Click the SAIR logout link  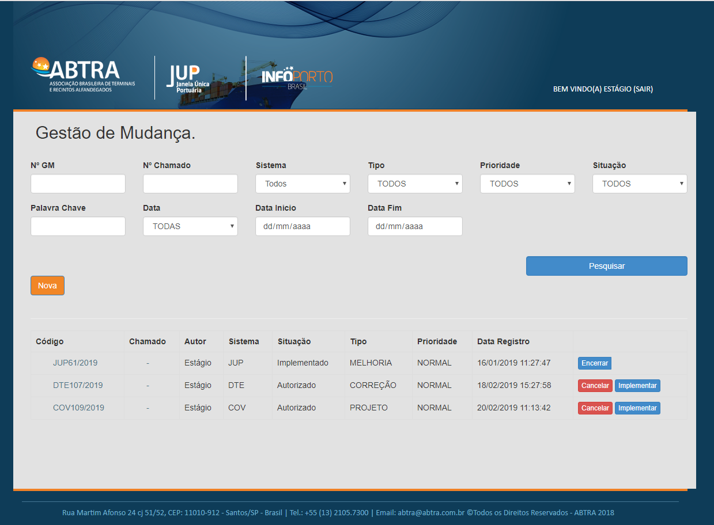click(644, 89)
